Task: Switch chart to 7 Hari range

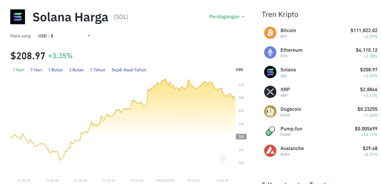Action: tap(36, 70)
